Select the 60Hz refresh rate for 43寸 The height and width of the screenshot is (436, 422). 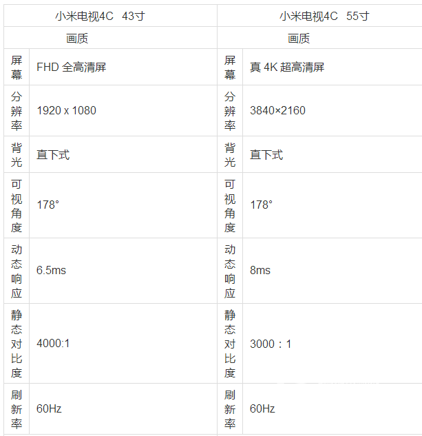49,409
